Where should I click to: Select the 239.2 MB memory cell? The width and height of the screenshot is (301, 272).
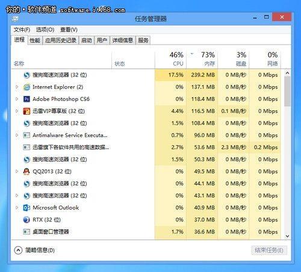tap(202, 75)
